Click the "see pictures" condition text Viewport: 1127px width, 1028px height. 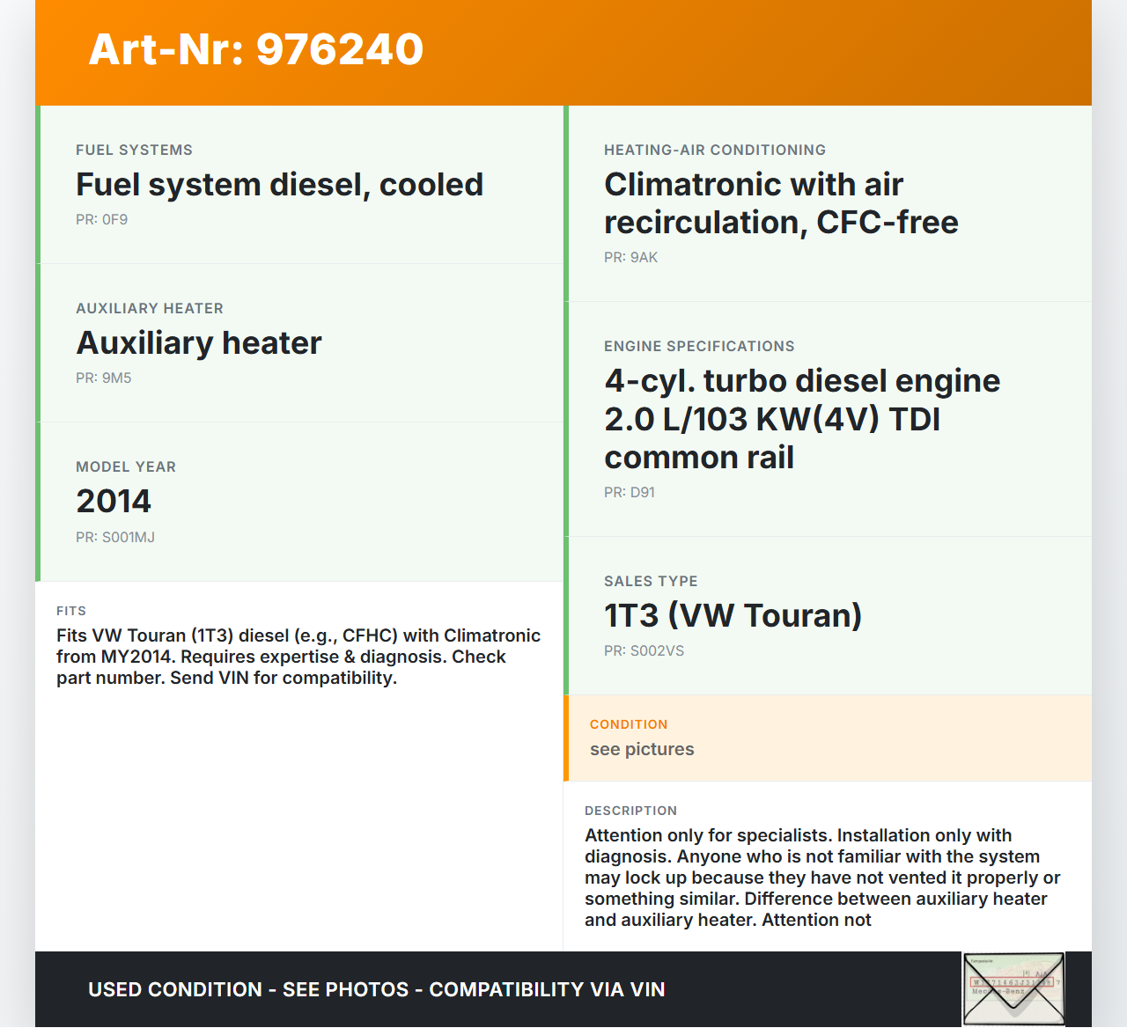click(x=642, y=750)
